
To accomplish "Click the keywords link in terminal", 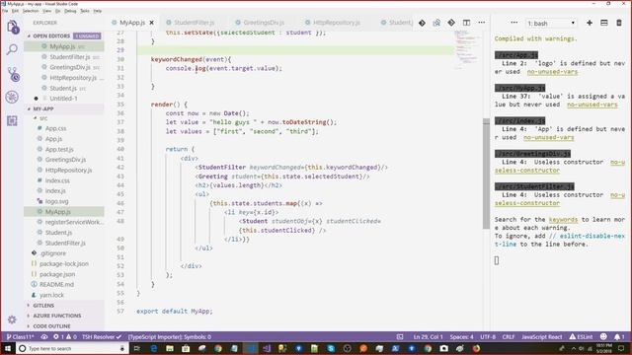I will tap(563, 219).
